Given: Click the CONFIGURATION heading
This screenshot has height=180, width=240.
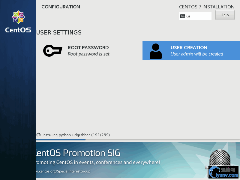Looking at the screenshot, I should click(61, 7).
